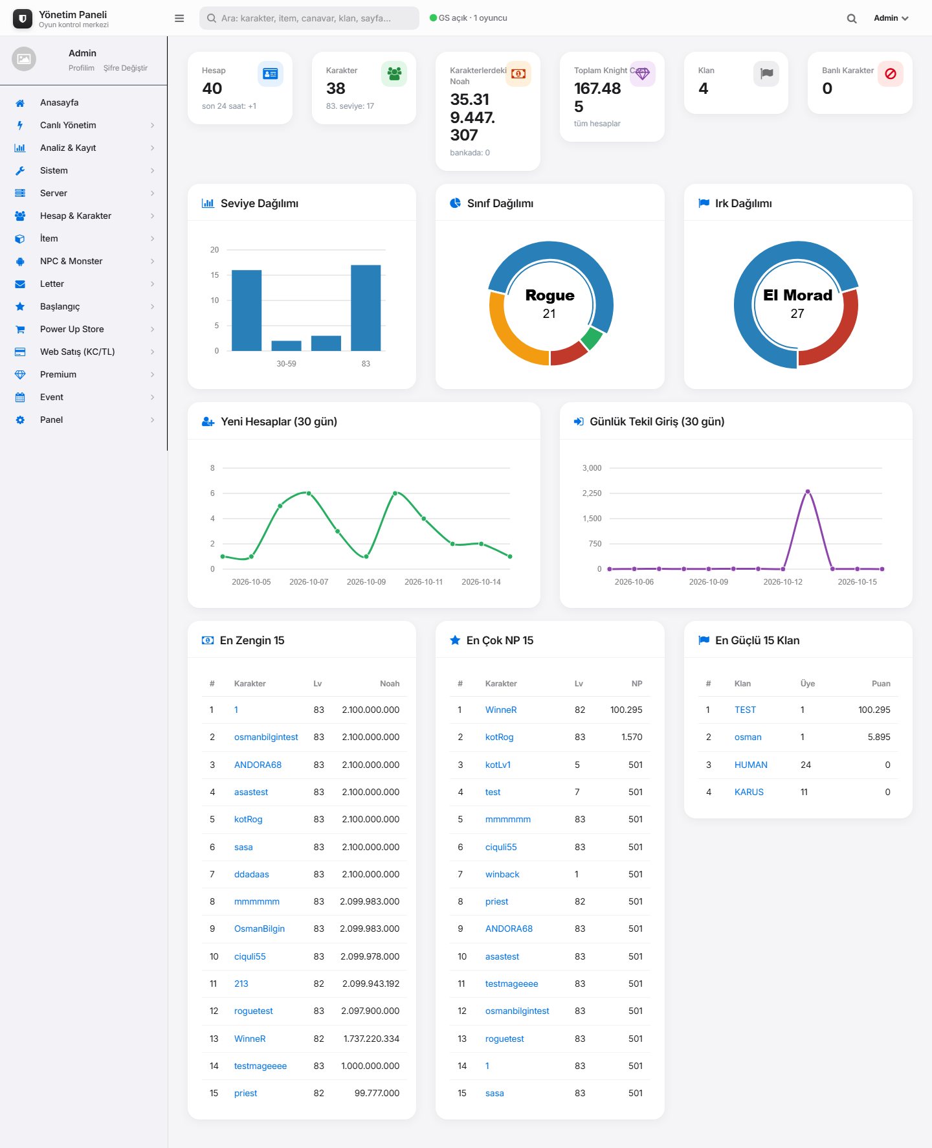This screenshot has height=1148, width=932.
Task: Expand the Analiz & Kayıt chevron
Action: pos(152,148)
